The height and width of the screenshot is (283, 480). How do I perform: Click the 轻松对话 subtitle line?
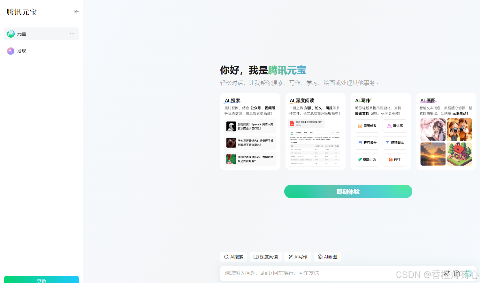(299, 83)
